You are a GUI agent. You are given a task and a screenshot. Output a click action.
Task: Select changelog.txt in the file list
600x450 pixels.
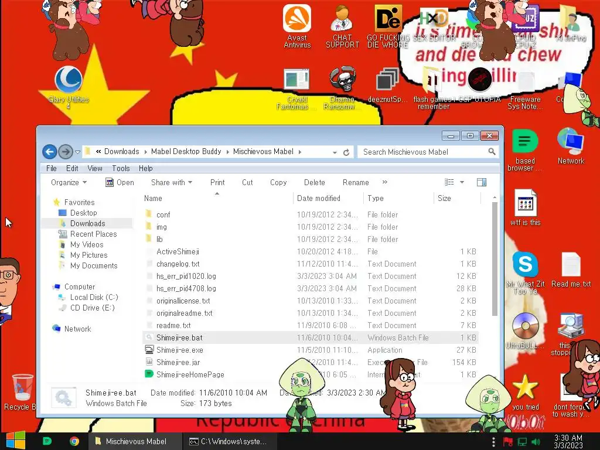coord(311,264)
